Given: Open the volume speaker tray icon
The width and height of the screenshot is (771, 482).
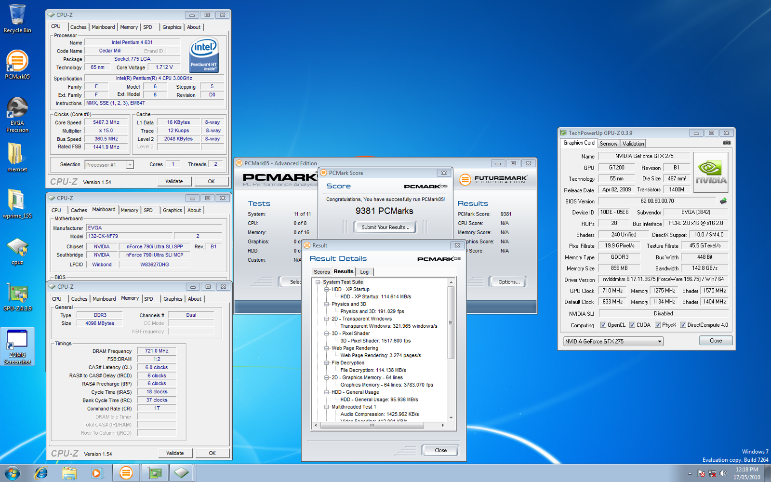Looking at the screenshot, I should click(723, 473).
